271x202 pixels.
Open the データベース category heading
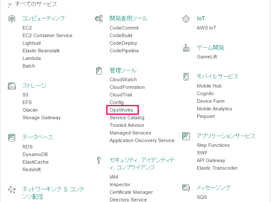point(37,137)
